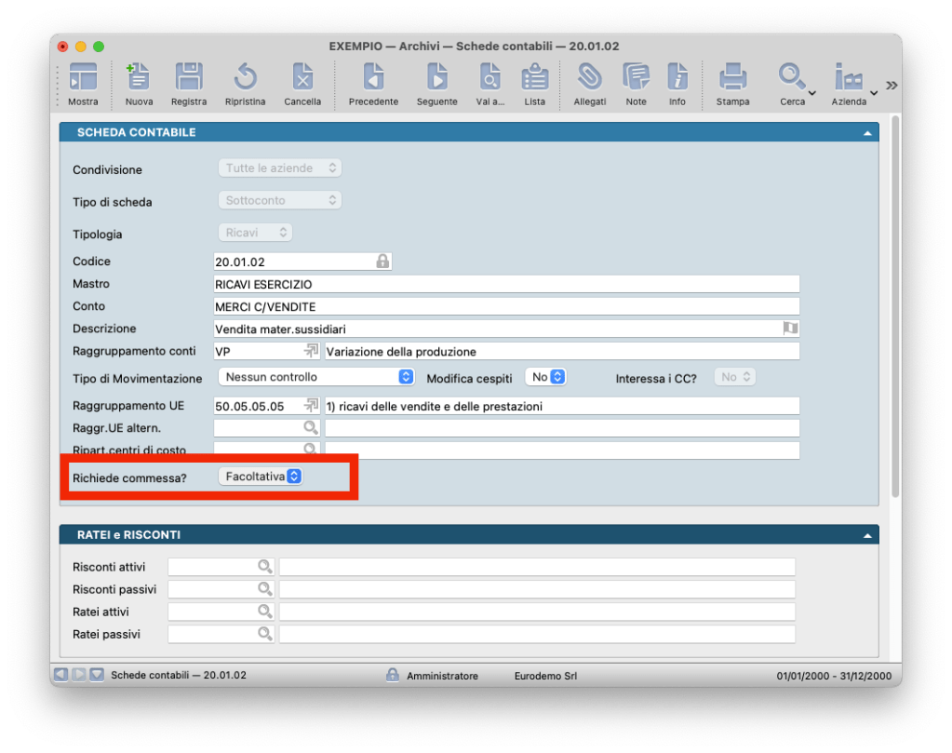
Task: Change the Modifica cespiti dropdown
Action: click(545, 377)
